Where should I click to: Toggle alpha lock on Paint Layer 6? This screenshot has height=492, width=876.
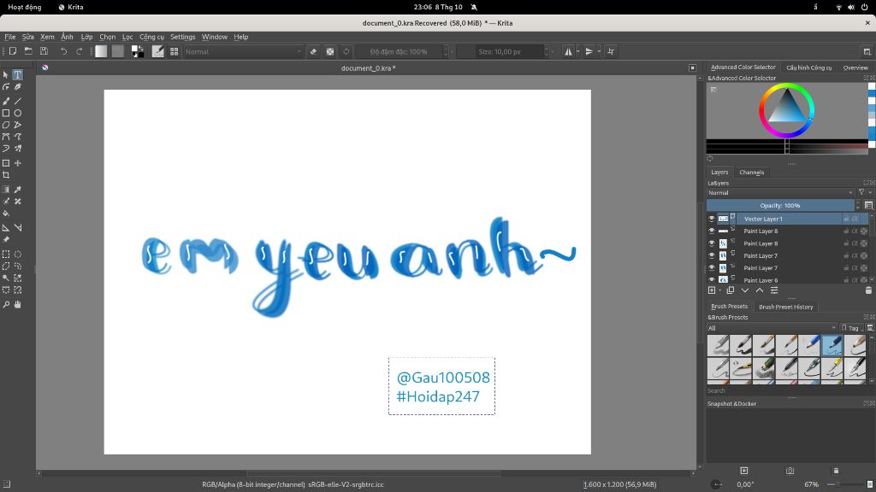(864, 280)
